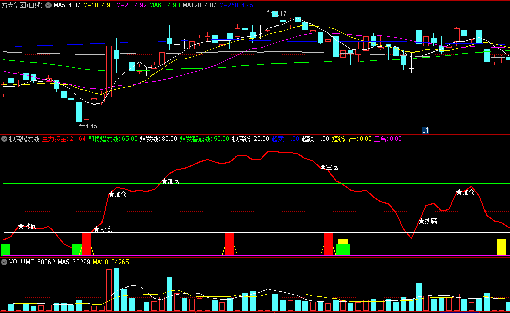Click the volume MA10: 84265 label
The image size is (510, 313).
tap(111, 262)
